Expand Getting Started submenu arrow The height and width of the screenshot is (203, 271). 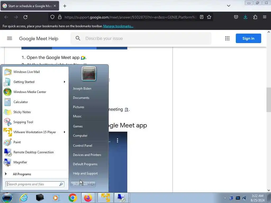point(65,82)
